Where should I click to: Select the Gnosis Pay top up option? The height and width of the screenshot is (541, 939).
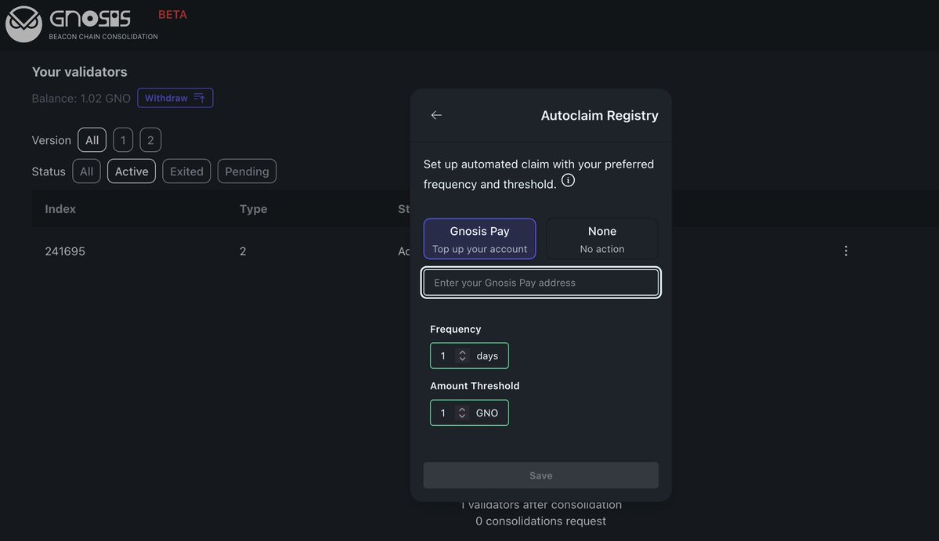(x=479, y=239)
